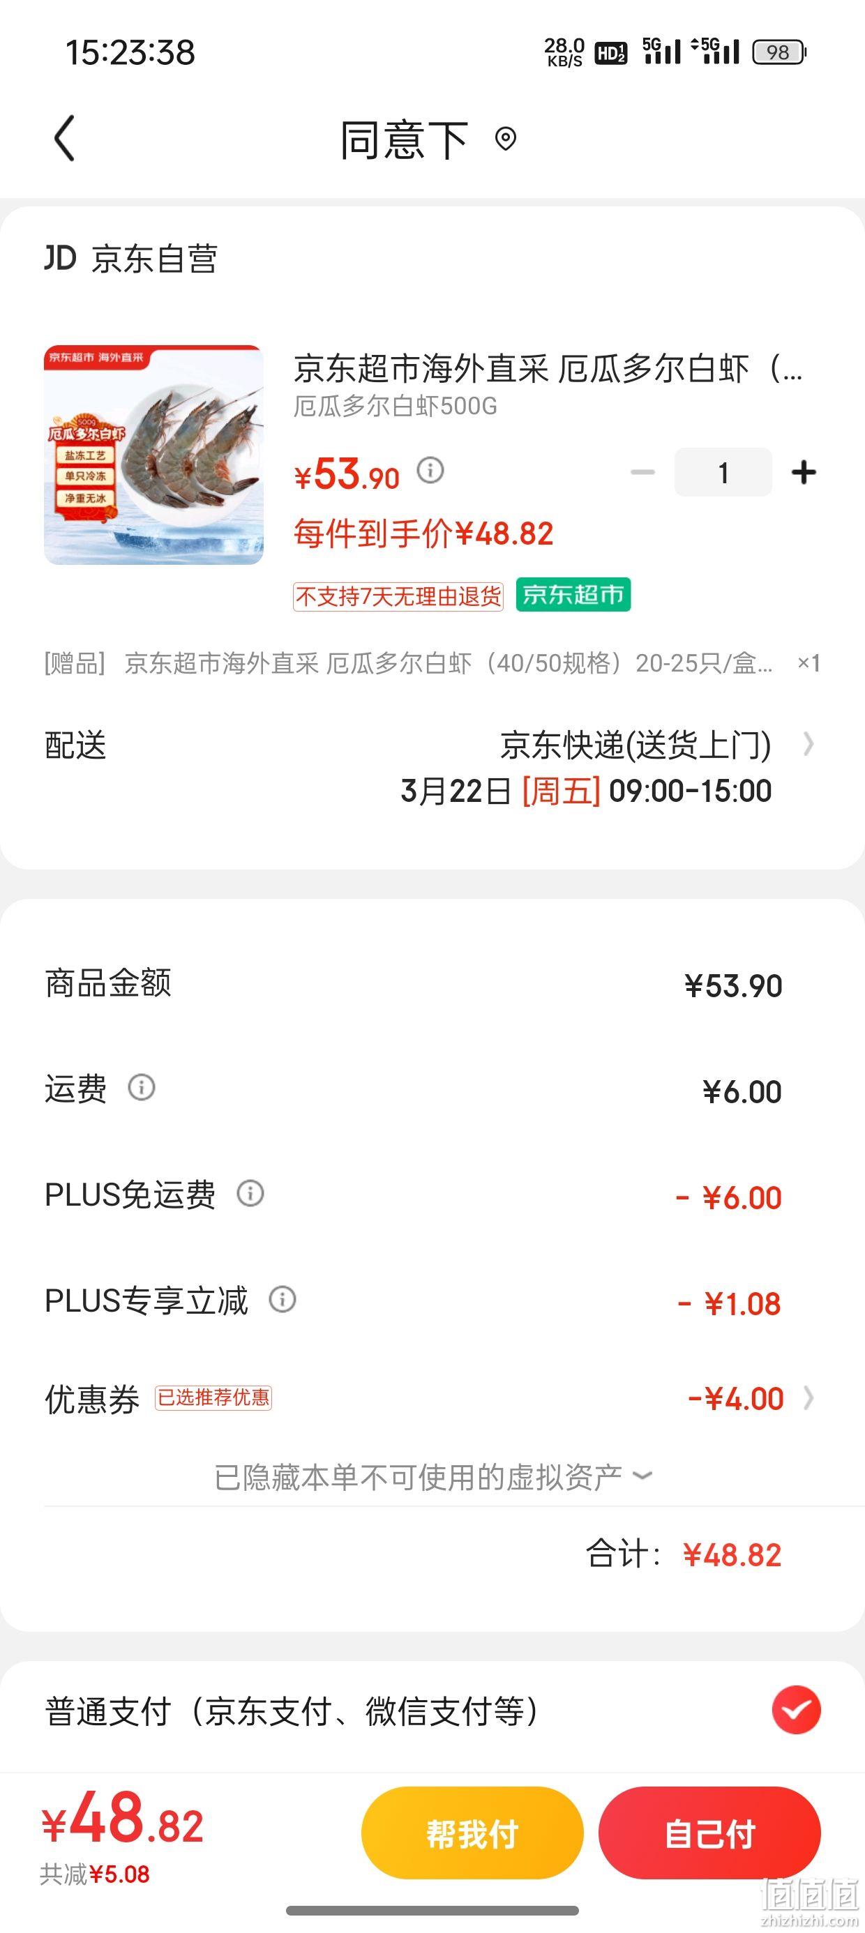Tap 共减¥5.08 discount detail
The image size is (865, 1933).
pyautogui.click(x=96, y=1874)
